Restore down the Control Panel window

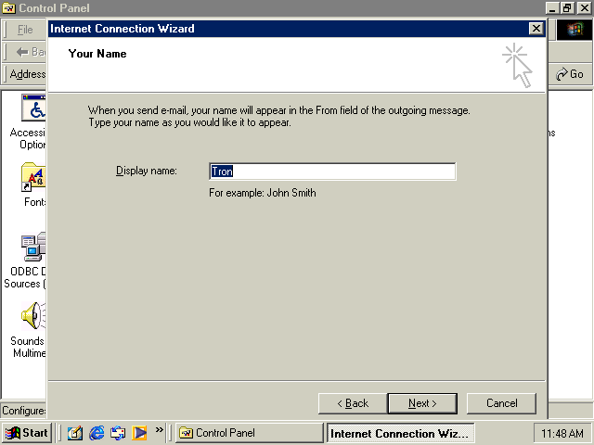[568, 8]
